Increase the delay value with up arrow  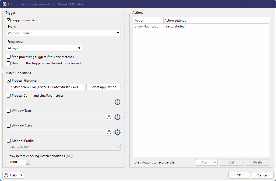tap(28, 161)
